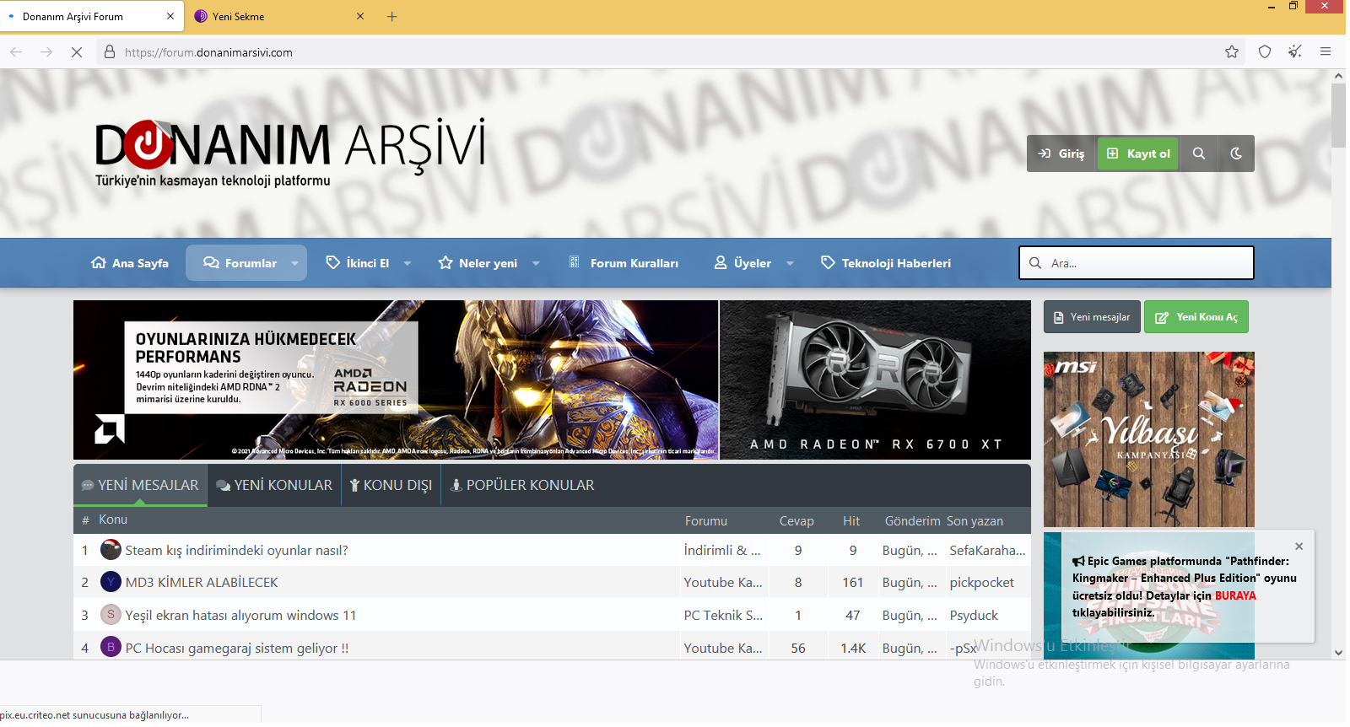Click the padlock site security icon
The height and width of the screenshot is (727, 1350).
coord(110,52)
